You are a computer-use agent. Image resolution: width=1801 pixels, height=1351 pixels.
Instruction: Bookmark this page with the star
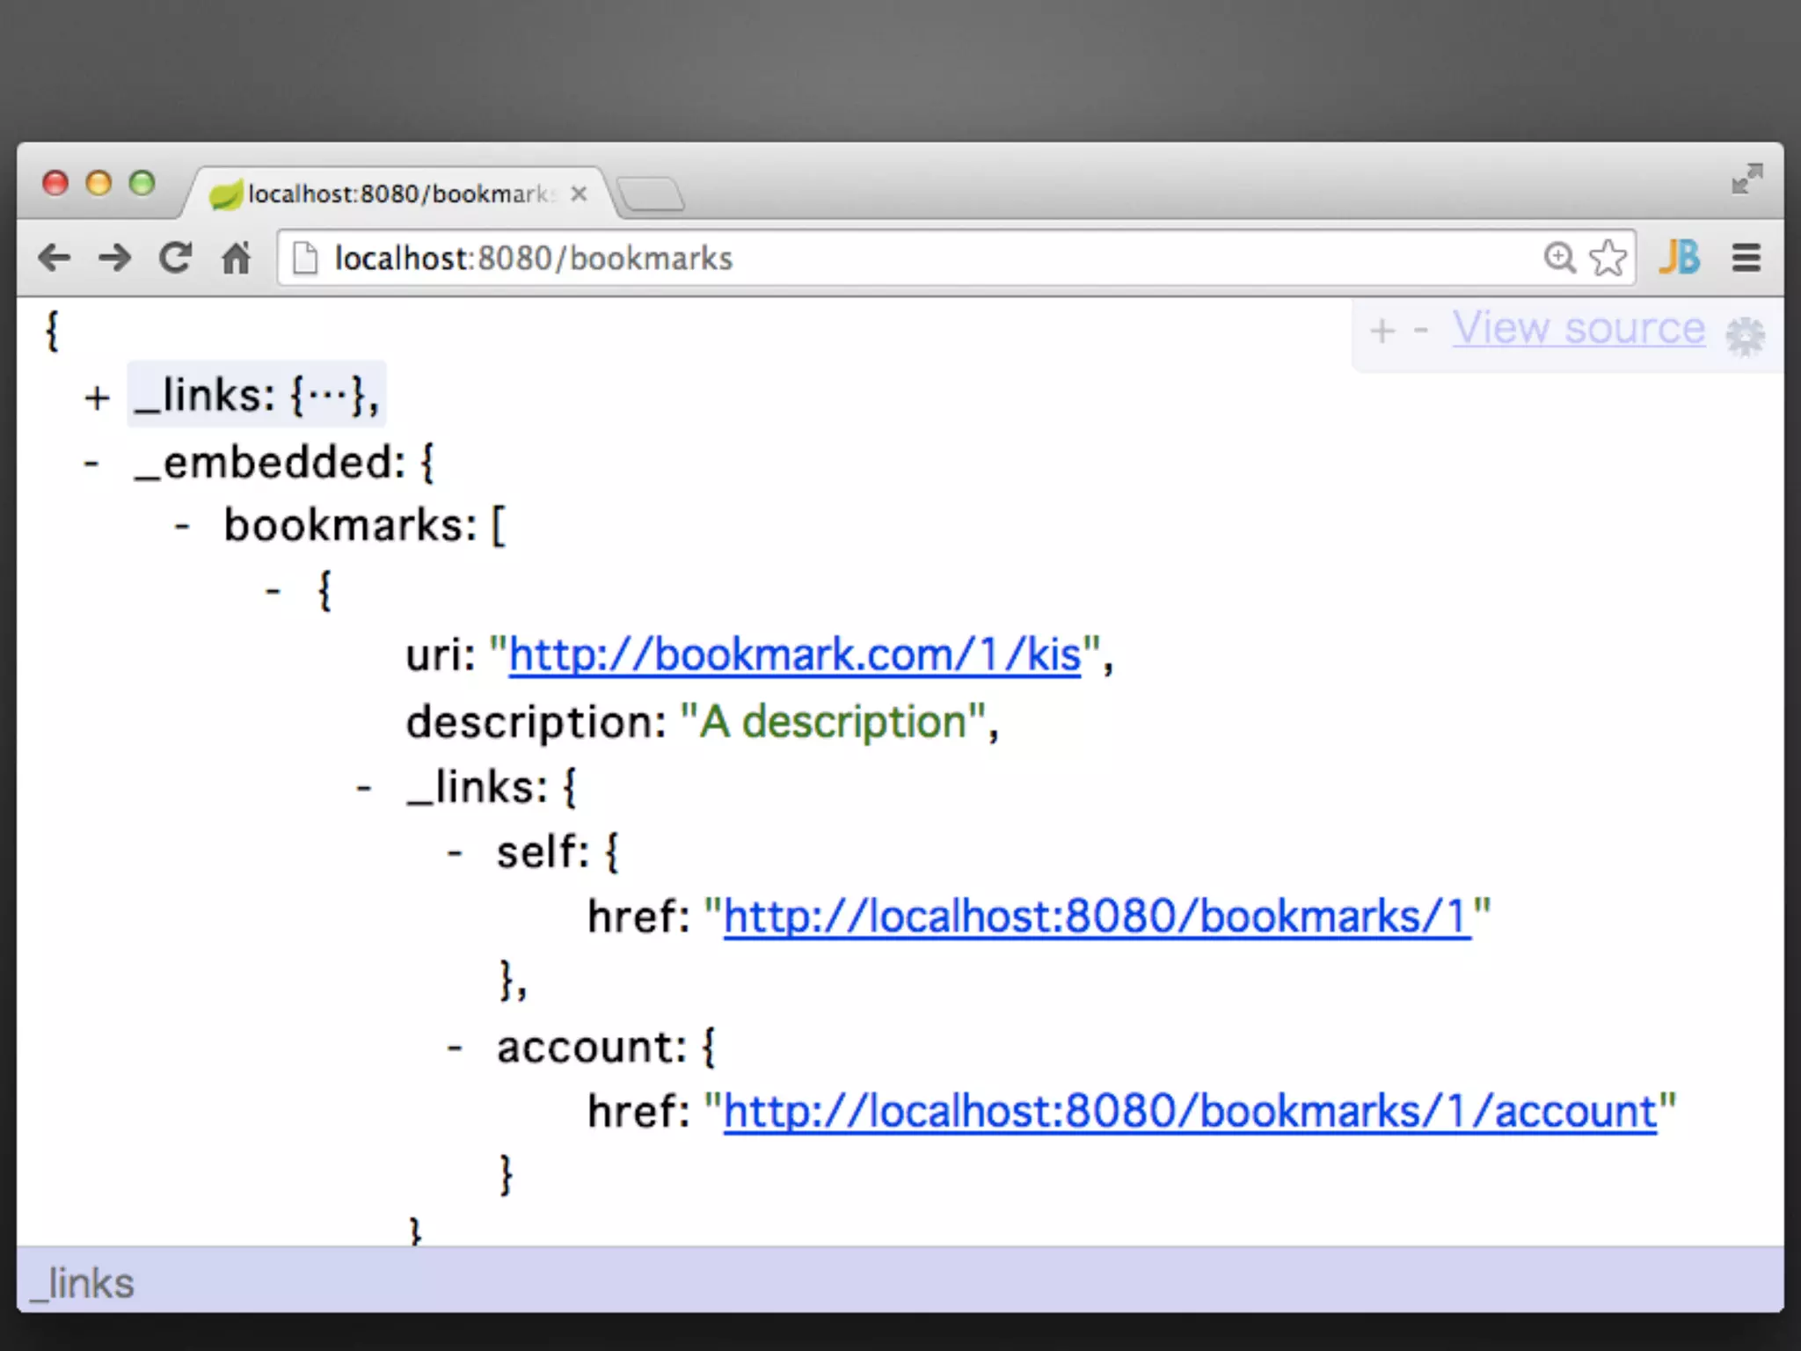pyautogui.click(x=1608, y=258)
